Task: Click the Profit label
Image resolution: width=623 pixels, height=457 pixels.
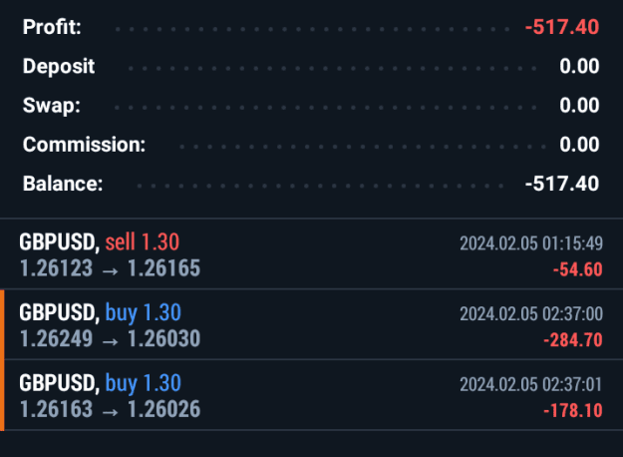Action: (52, 27)
